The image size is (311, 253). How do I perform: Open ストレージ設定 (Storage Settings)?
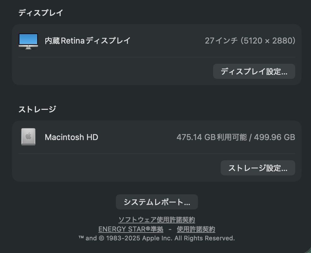(x=258, y=168)
